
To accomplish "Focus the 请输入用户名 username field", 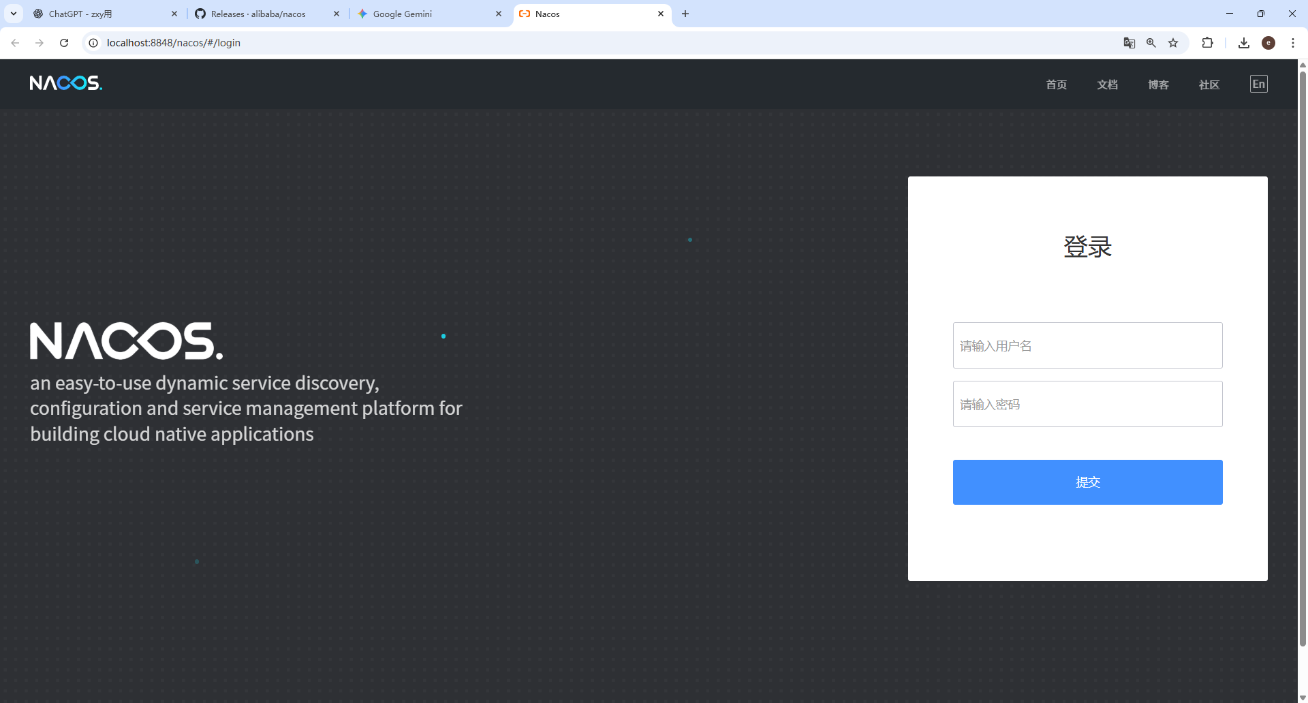I will (x=1087, y=345).
